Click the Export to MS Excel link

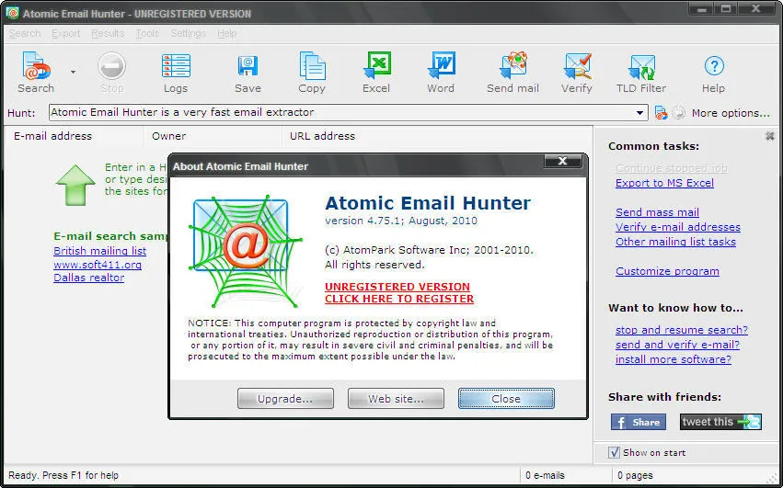click(664, 183)
